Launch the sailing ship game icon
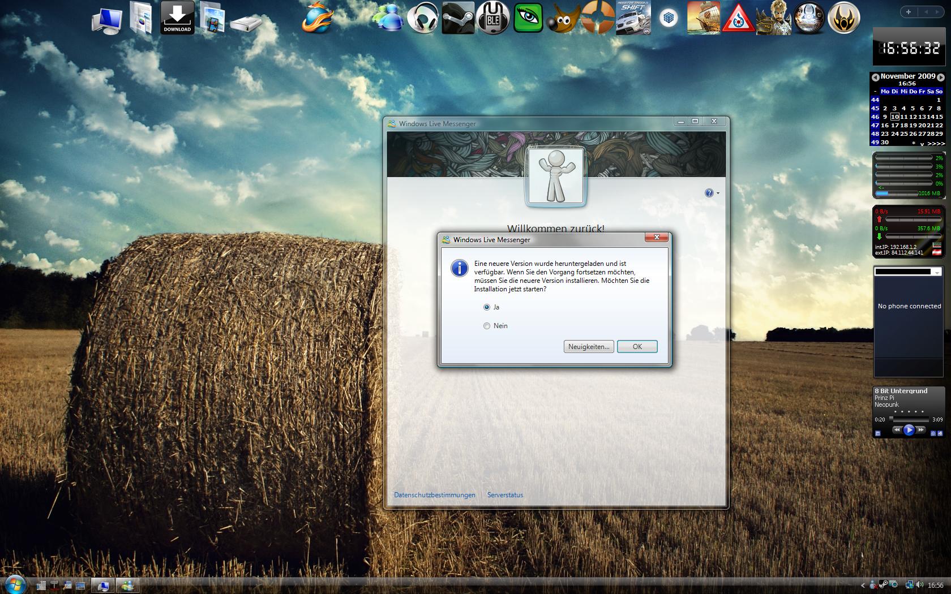Screen dimensions: 951x594 coord(704,18)
